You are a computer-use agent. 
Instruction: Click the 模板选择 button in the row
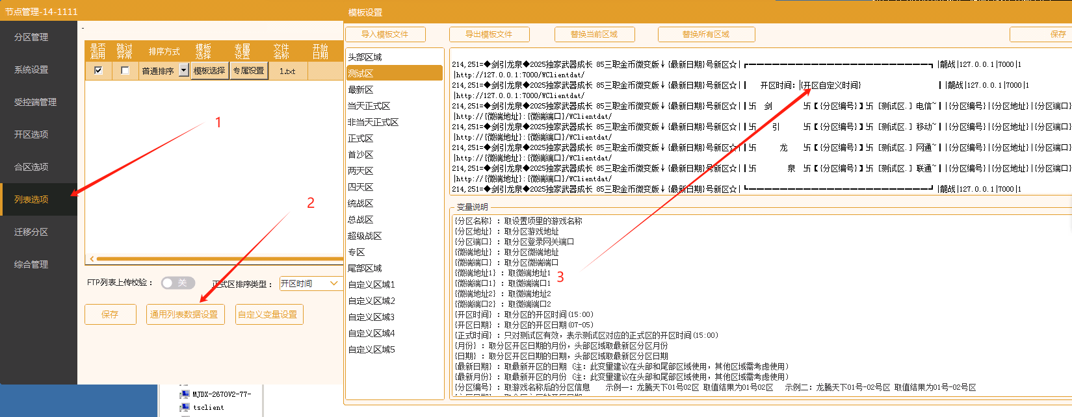point(209,71)
